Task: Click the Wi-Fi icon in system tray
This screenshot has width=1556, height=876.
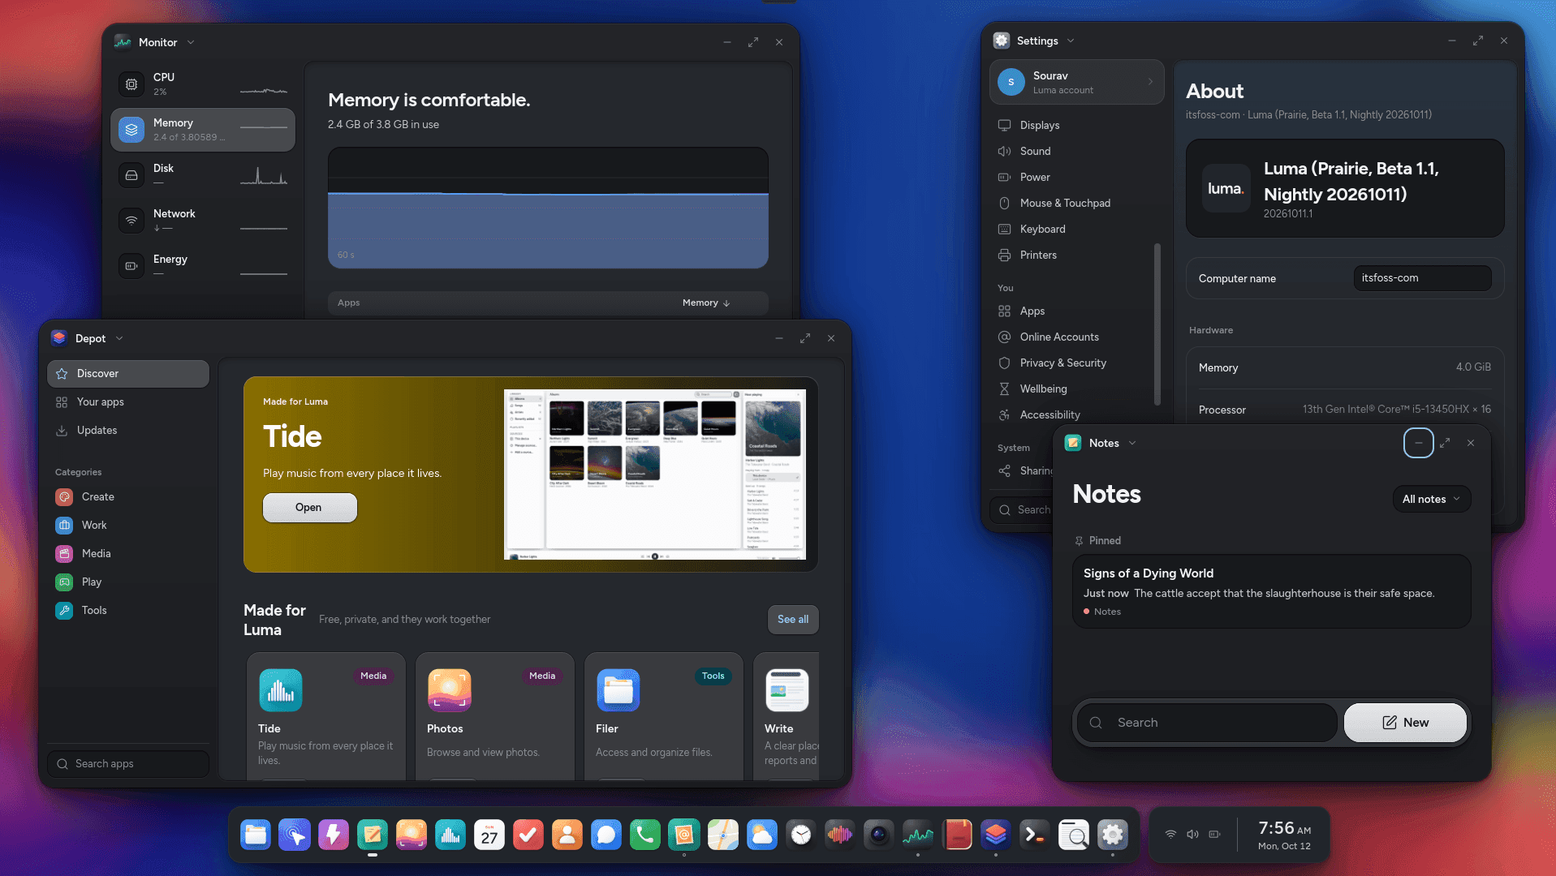Action: tap(1170, 834)
